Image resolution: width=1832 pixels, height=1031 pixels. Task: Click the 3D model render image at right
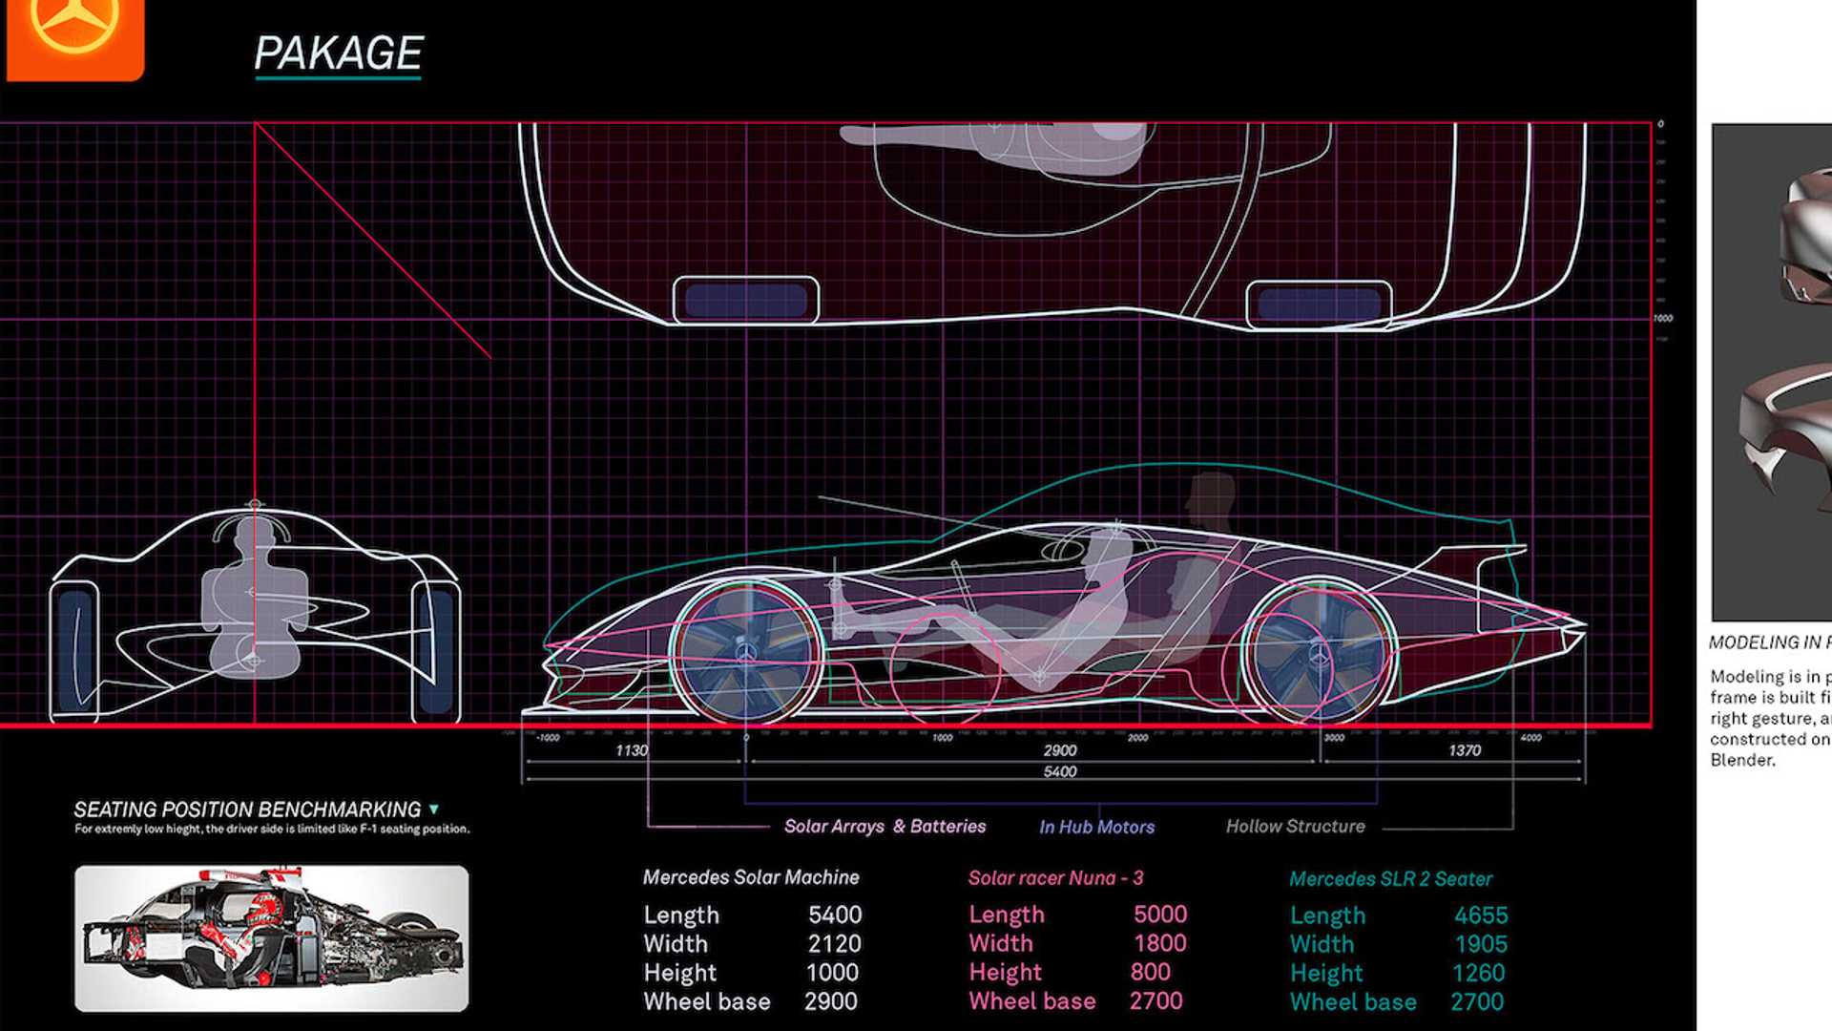click(x=1771, y=372)
